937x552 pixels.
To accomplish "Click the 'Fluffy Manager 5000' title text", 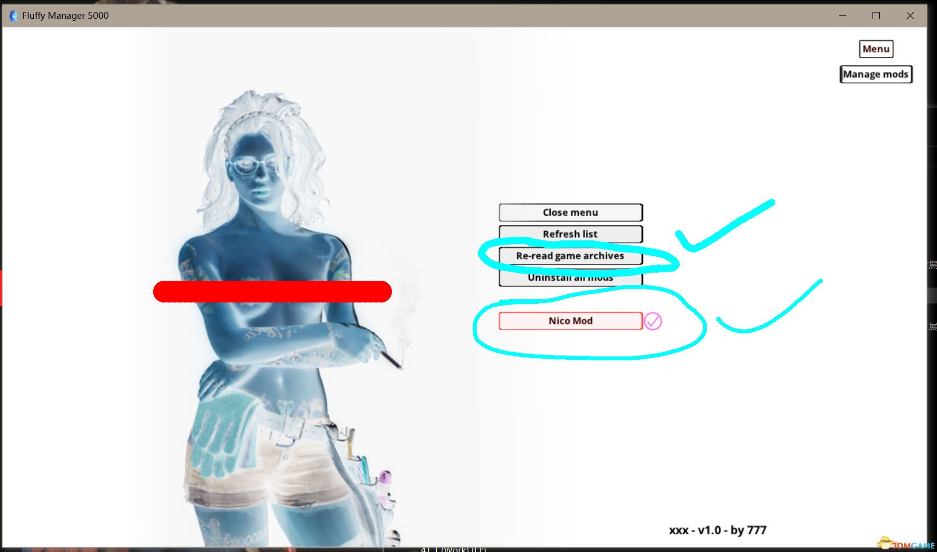I will click(x=65, y=15).
